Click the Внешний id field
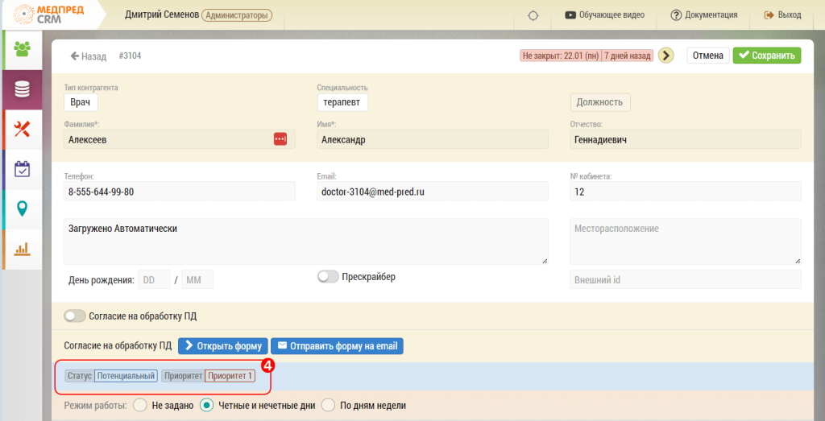The width and height of the screenshot is (825, 421). tap(686, 279)
